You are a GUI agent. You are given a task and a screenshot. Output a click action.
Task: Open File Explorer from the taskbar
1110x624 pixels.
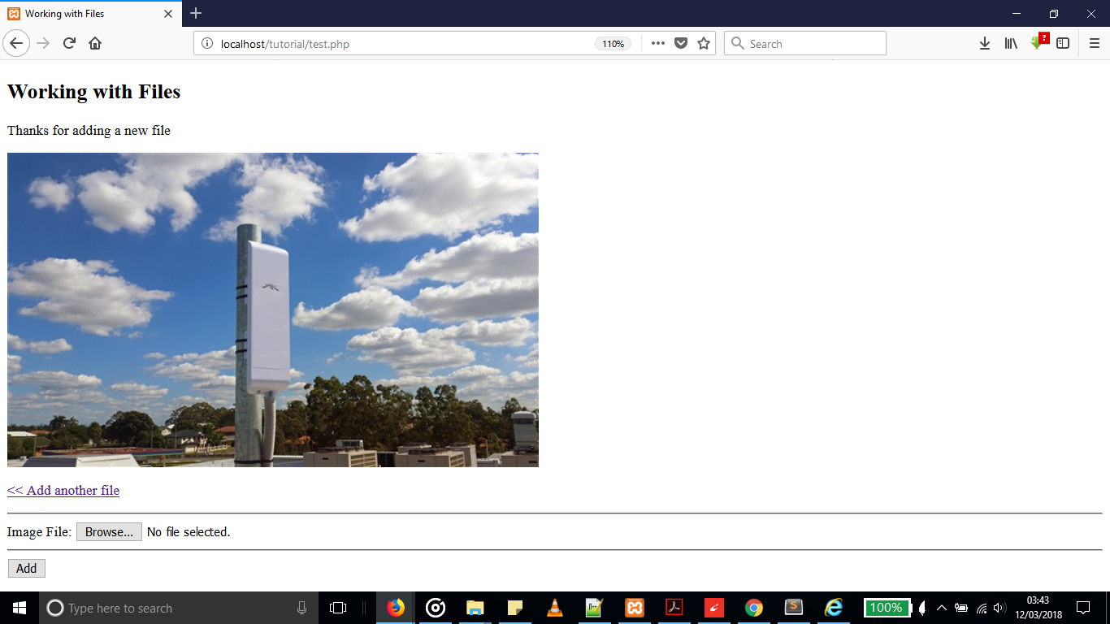[x=475, y=608]
